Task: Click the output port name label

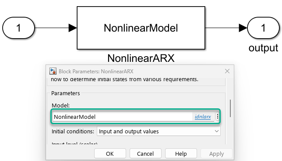Action: [263, 48]
